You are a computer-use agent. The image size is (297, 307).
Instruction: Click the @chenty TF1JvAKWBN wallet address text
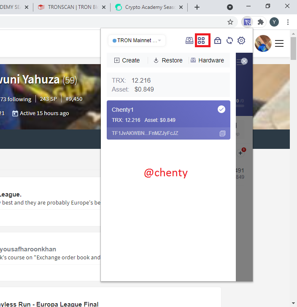[145, 133]
